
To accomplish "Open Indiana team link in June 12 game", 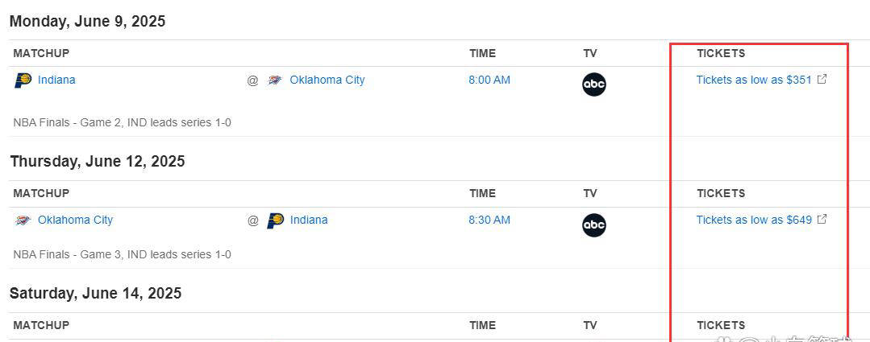I will coord(309,220).
